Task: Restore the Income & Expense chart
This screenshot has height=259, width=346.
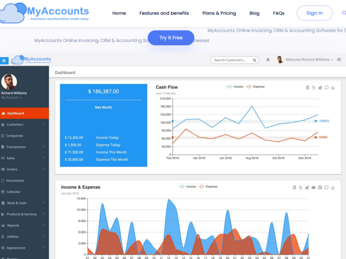Action: (x=327, y=187)
